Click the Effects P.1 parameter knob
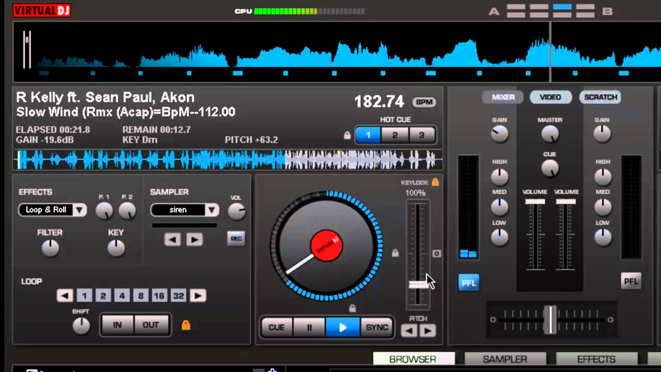The image size is (661, 372). click(x=104, y=210)
